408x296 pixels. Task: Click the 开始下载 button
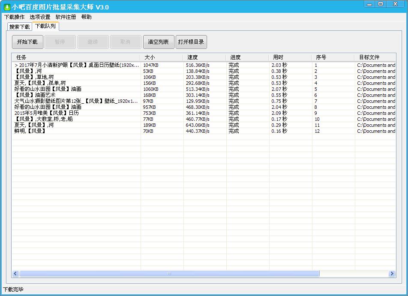click(27, 42)
